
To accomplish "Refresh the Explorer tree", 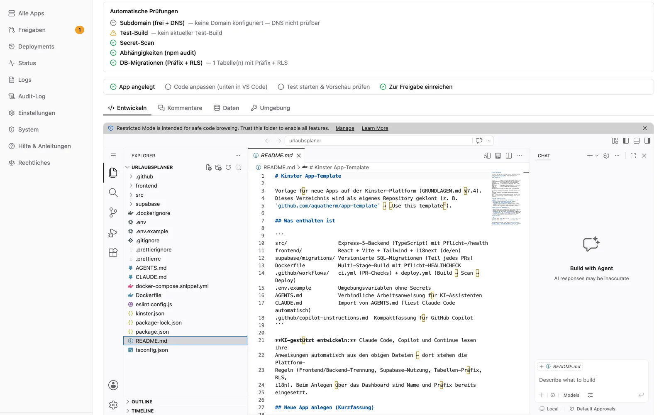I will click(x=228, y=167).
